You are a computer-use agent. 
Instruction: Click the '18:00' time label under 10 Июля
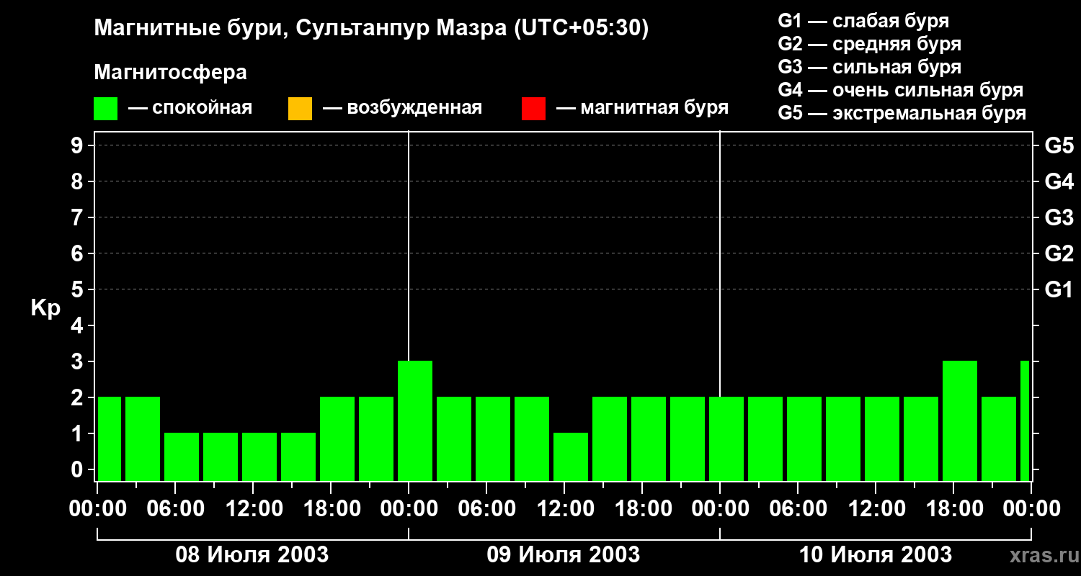pos(953,509)
